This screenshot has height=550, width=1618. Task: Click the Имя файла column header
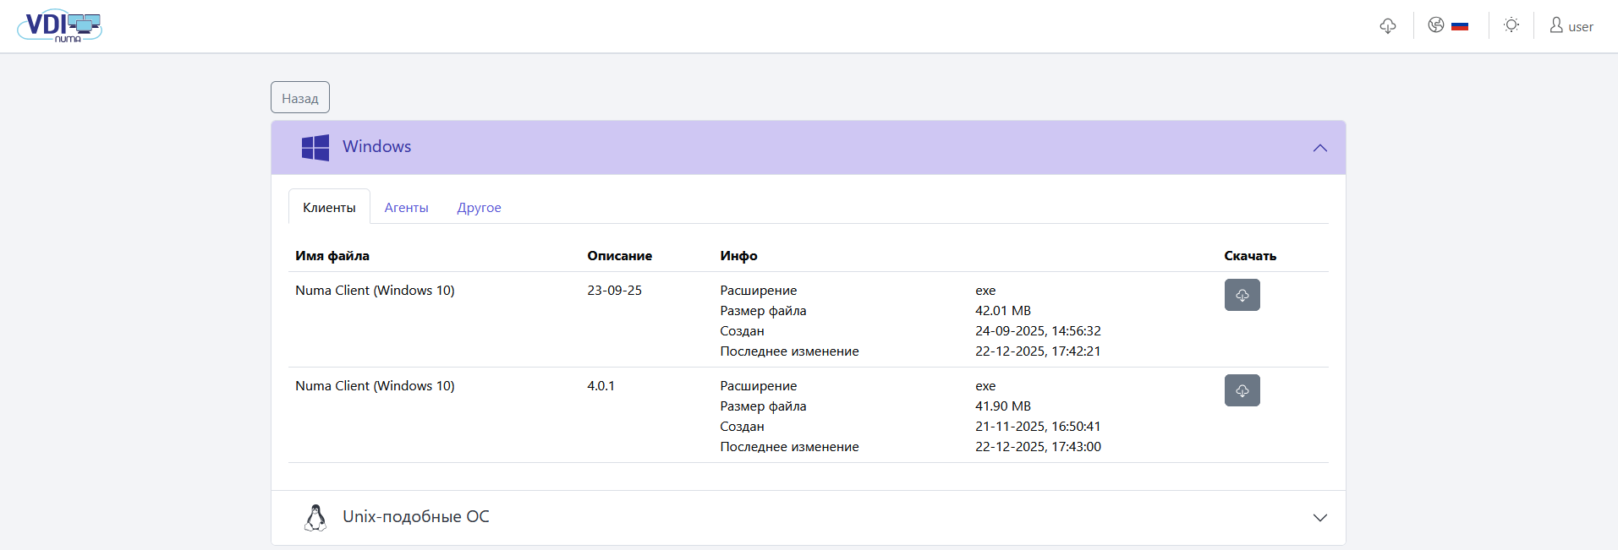coord(332,256)
